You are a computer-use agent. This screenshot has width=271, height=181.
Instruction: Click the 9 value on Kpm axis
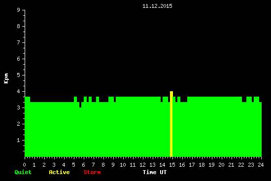[x=19, y=10]
